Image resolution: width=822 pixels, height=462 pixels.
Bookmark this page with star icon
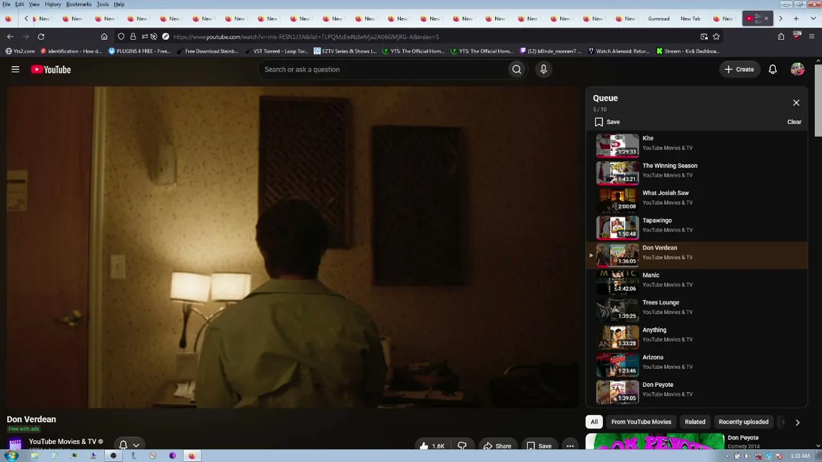click(x=716, y=37)
